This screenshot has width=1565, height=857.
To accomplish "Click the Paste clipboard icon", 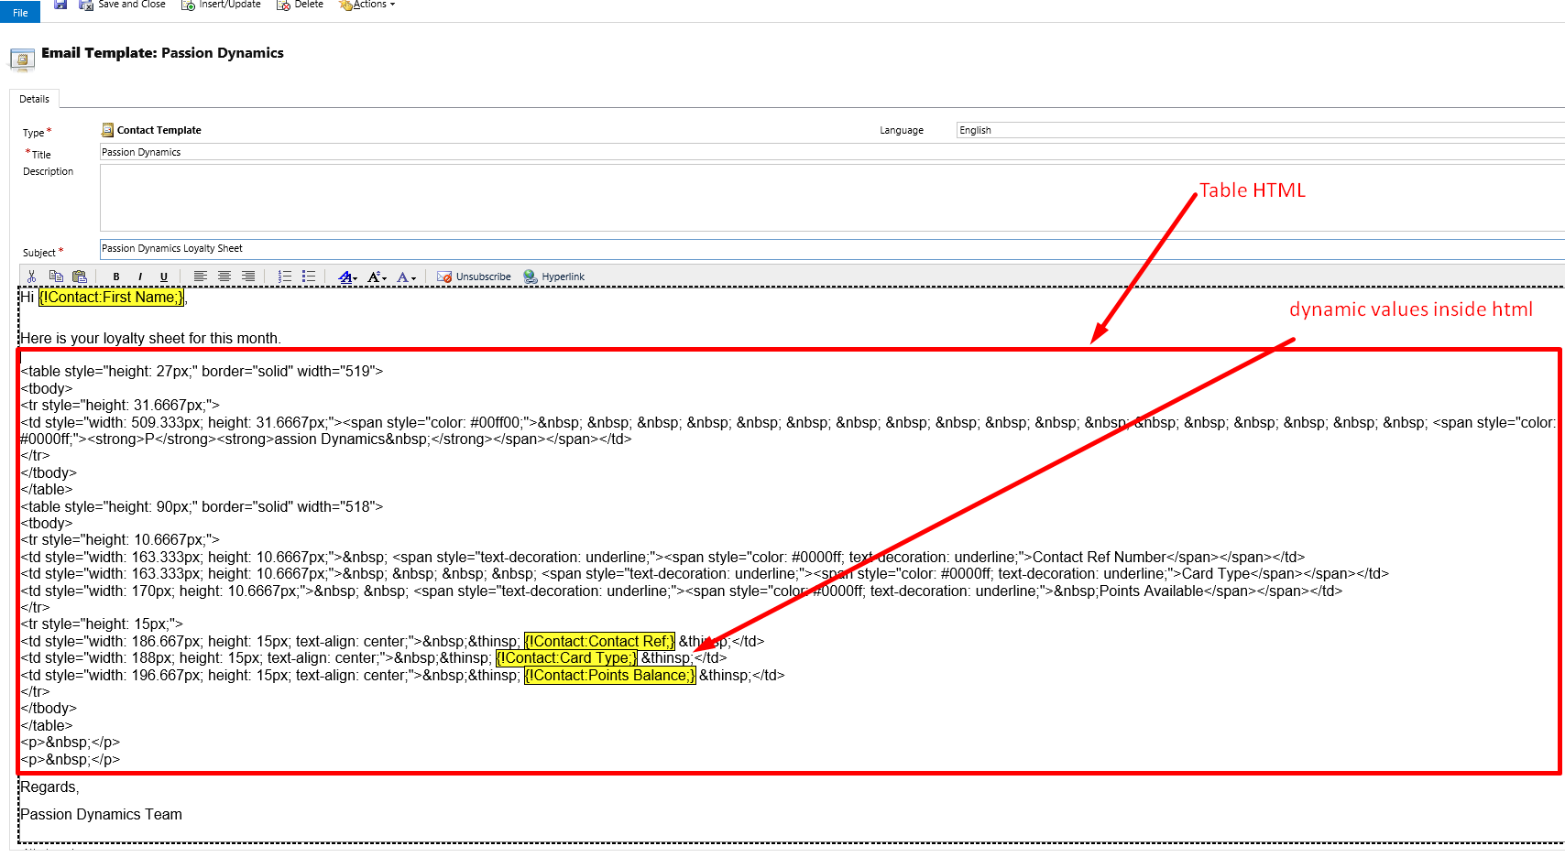I will [x=80, y=277].
